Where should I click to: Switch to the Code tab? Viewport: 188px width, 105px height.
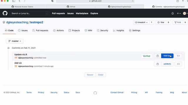pyautogui.click(x=9, y=30)
